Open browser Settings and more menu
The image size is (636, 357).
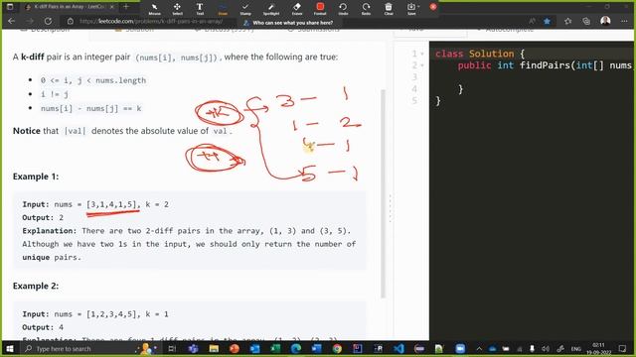[x=624, y=21]
